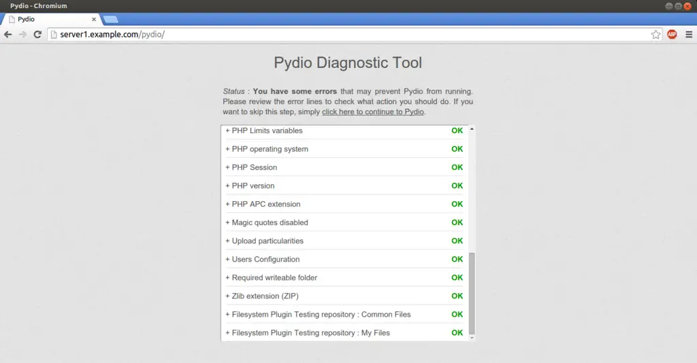The height and width of the screenshot is (363, 697).
Task: Click the OK status of PHP version
Action: pyautogui.click(x=457, y=186)
